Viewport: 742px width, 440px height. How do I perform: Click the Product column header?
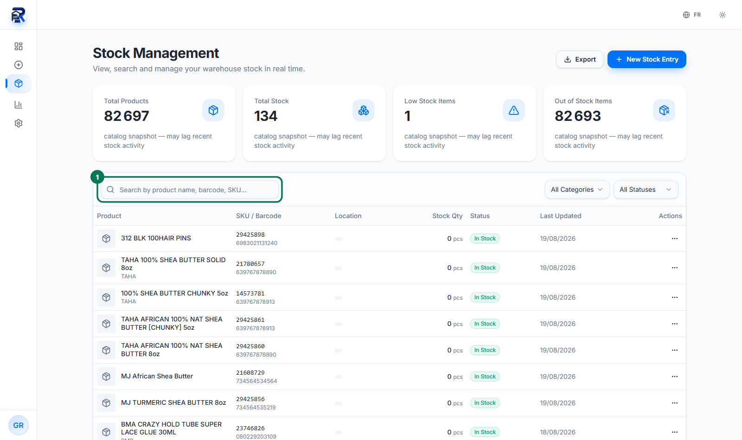click(109, 216)
